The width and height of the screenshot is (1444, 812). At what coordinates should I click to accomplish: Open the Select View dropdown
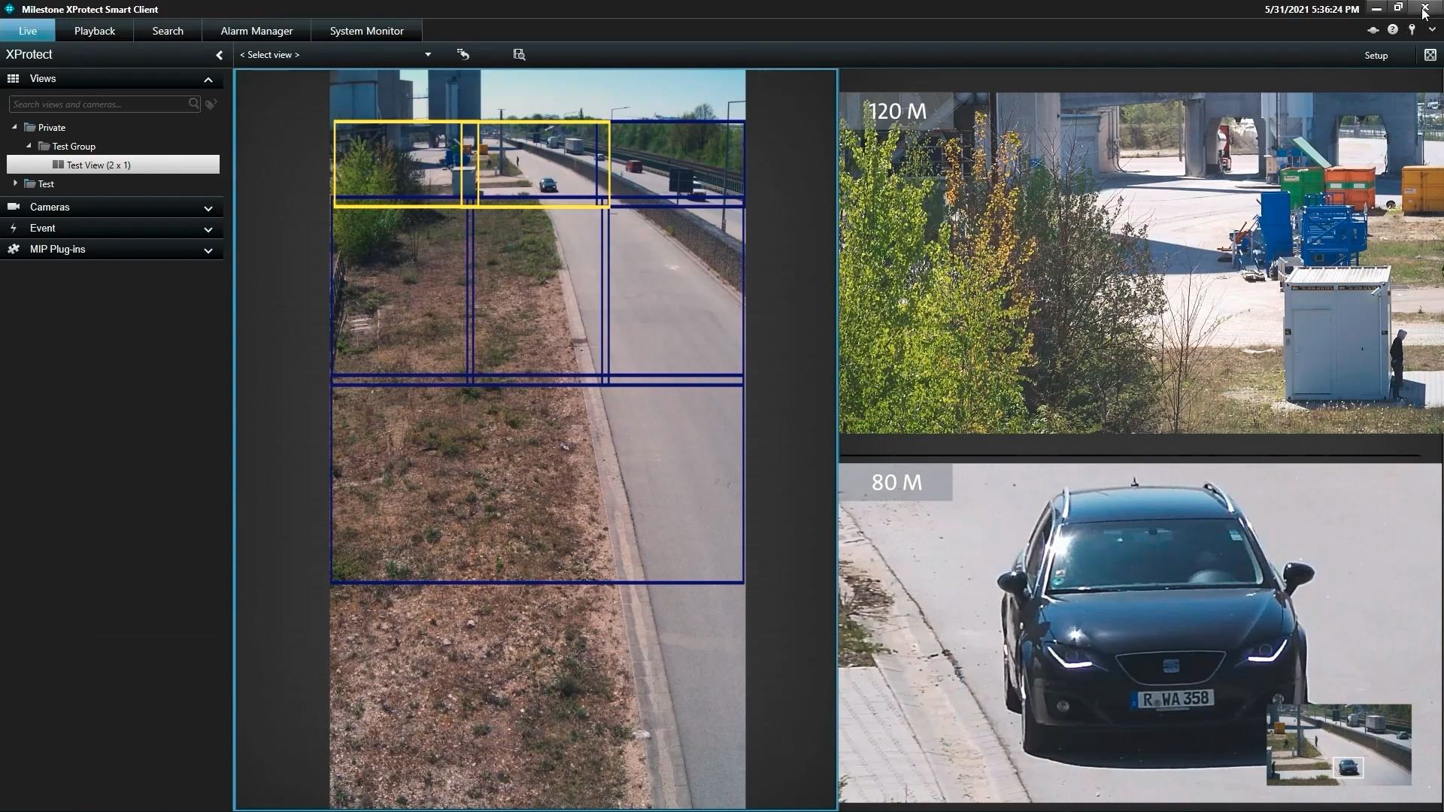(x=426, y=55)
